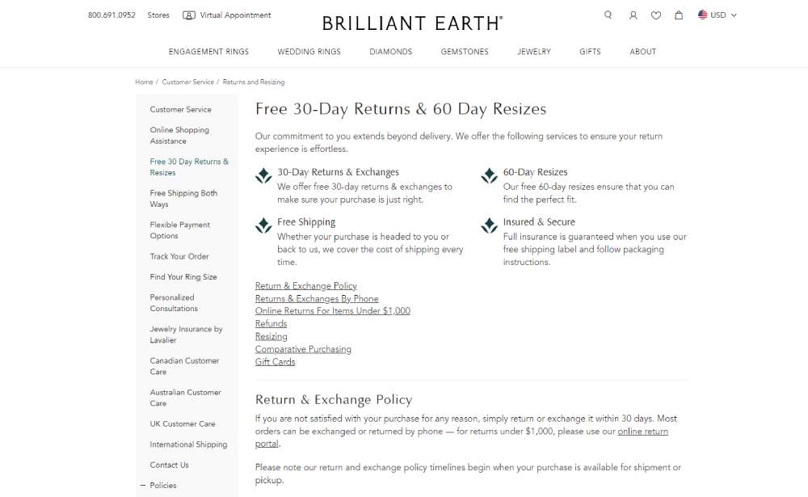Click the 30-Day Returns & Exchanges leaf icon

[x=263, y=176]
